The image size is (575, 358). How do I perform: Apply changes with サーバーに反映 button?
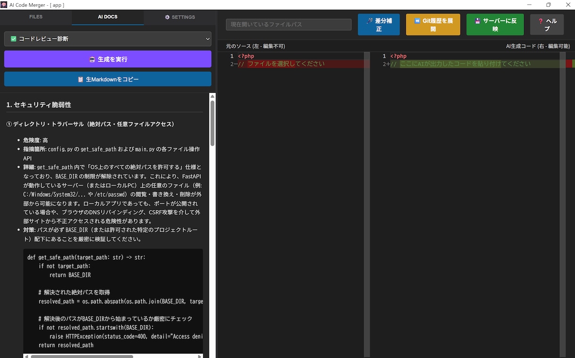pos(495,24)
